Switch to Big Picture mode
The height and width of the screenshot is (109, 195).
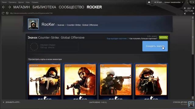(x=189, y=11)
